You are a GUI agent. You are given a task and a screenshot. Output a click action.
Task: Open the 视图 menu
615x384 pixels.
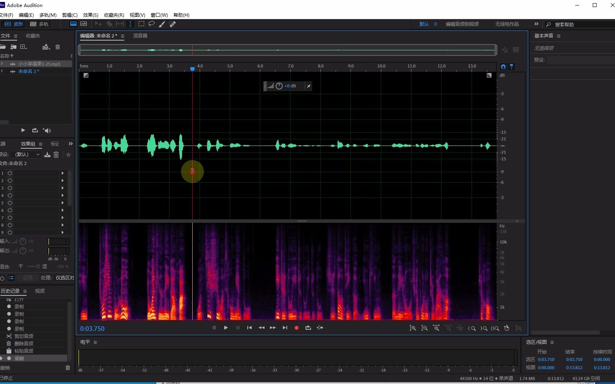(137, 15)
